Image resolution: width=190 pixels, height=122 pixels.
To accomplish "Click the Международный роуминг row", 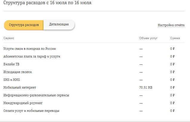I will tap(94, 103).
